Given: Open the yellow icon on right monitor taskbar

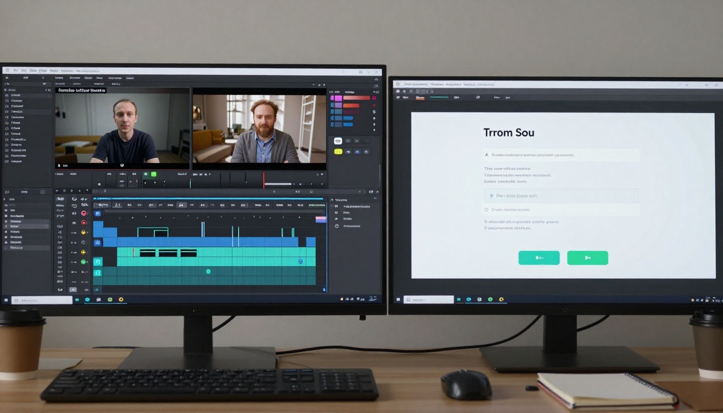Looking at the screenshot, I should pos(501,300).
